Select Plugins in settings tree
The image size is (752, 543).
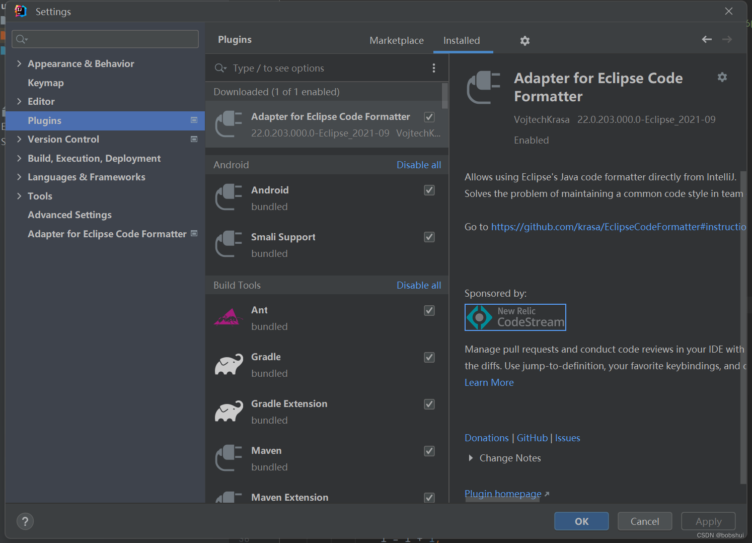click(x=105, y=120)
